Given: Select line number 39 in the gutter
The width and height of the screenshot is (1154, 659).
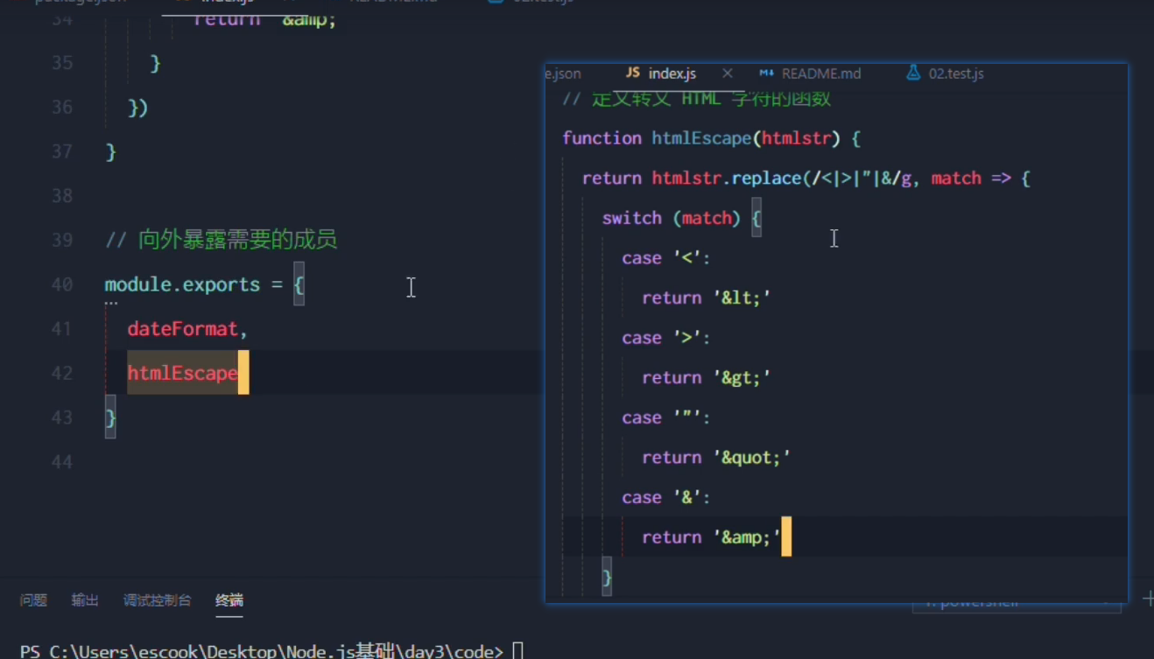Looking at the screenshot, I should pos(62,240).
